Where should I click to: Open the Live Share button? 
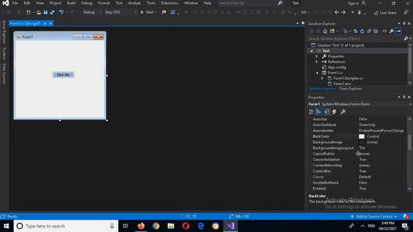385,13
